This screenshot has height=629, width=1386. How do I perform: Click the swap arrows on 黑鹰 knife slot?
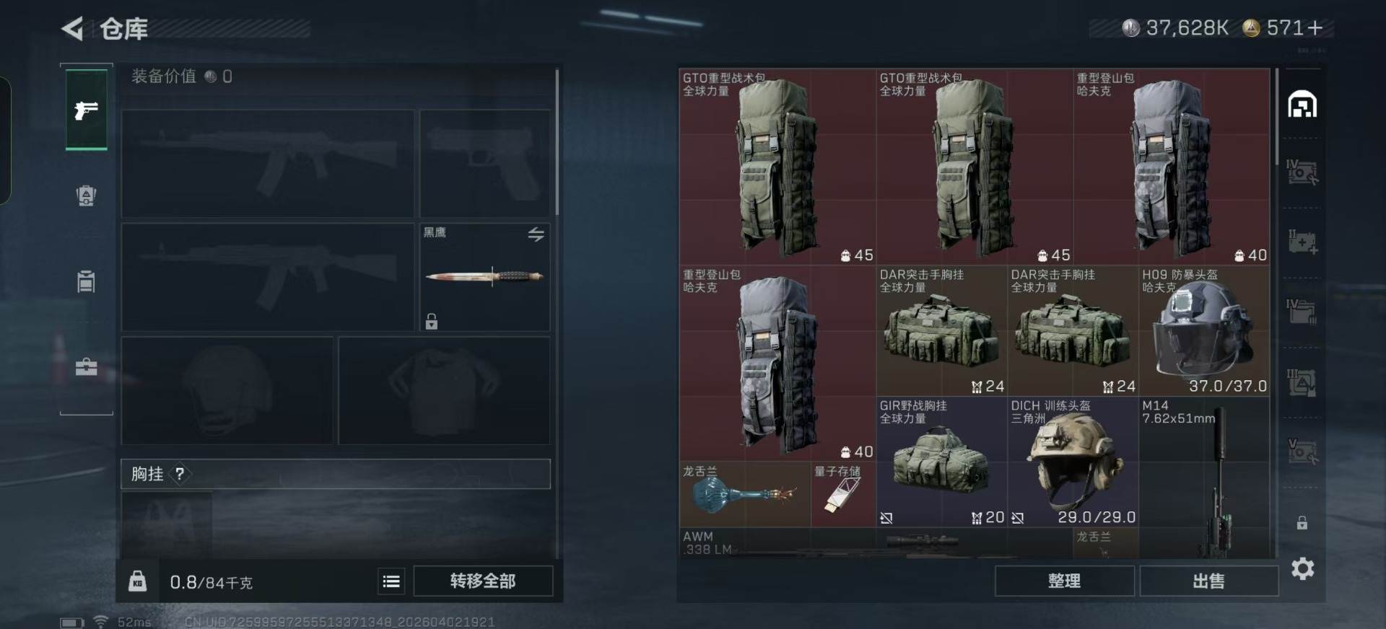coord(536,234)
